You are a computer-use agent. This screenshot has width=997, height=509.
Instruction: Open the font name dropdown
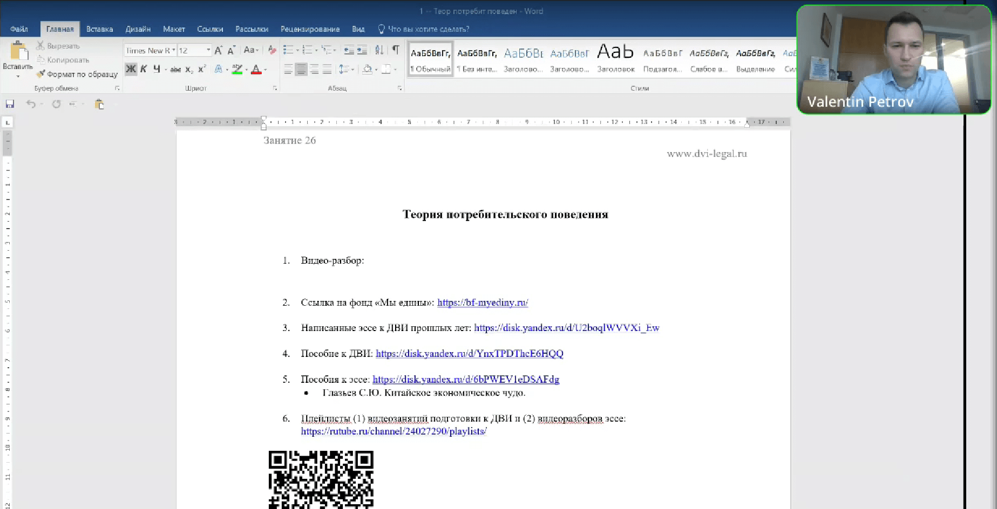coord(173,50)
